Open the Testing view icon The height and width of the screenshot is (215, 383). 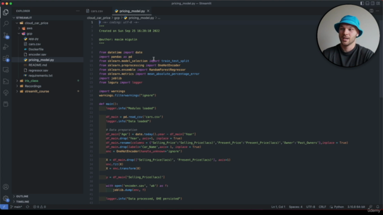(5, 93)
